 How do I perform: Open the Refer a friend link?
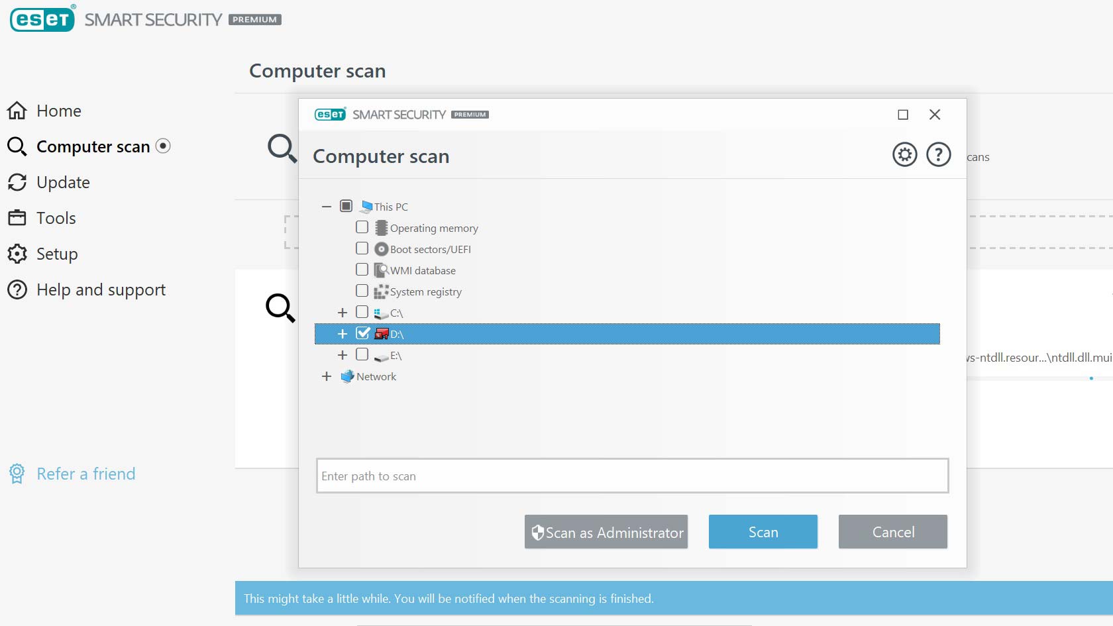[x=86, y=474]
